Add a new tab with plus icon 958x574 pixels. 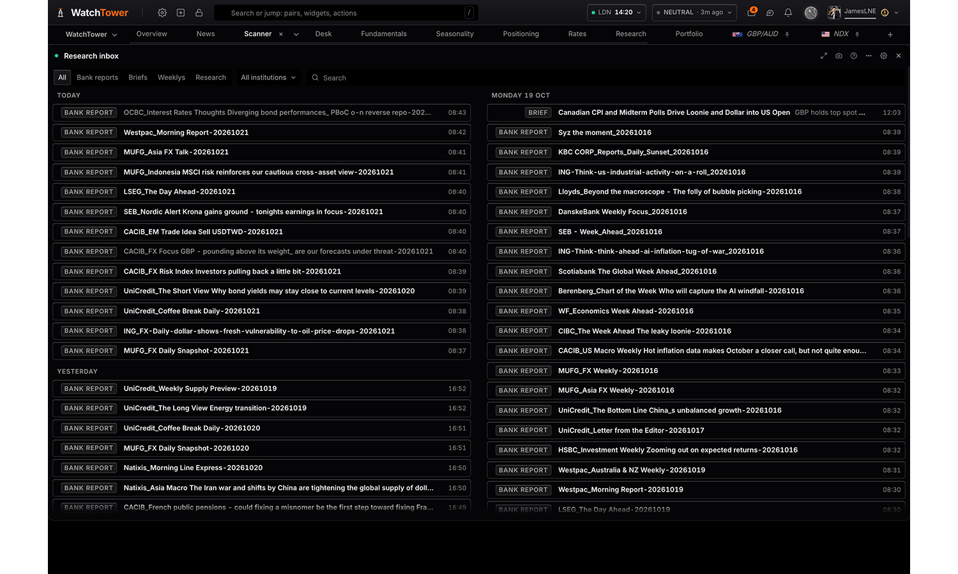890,34
